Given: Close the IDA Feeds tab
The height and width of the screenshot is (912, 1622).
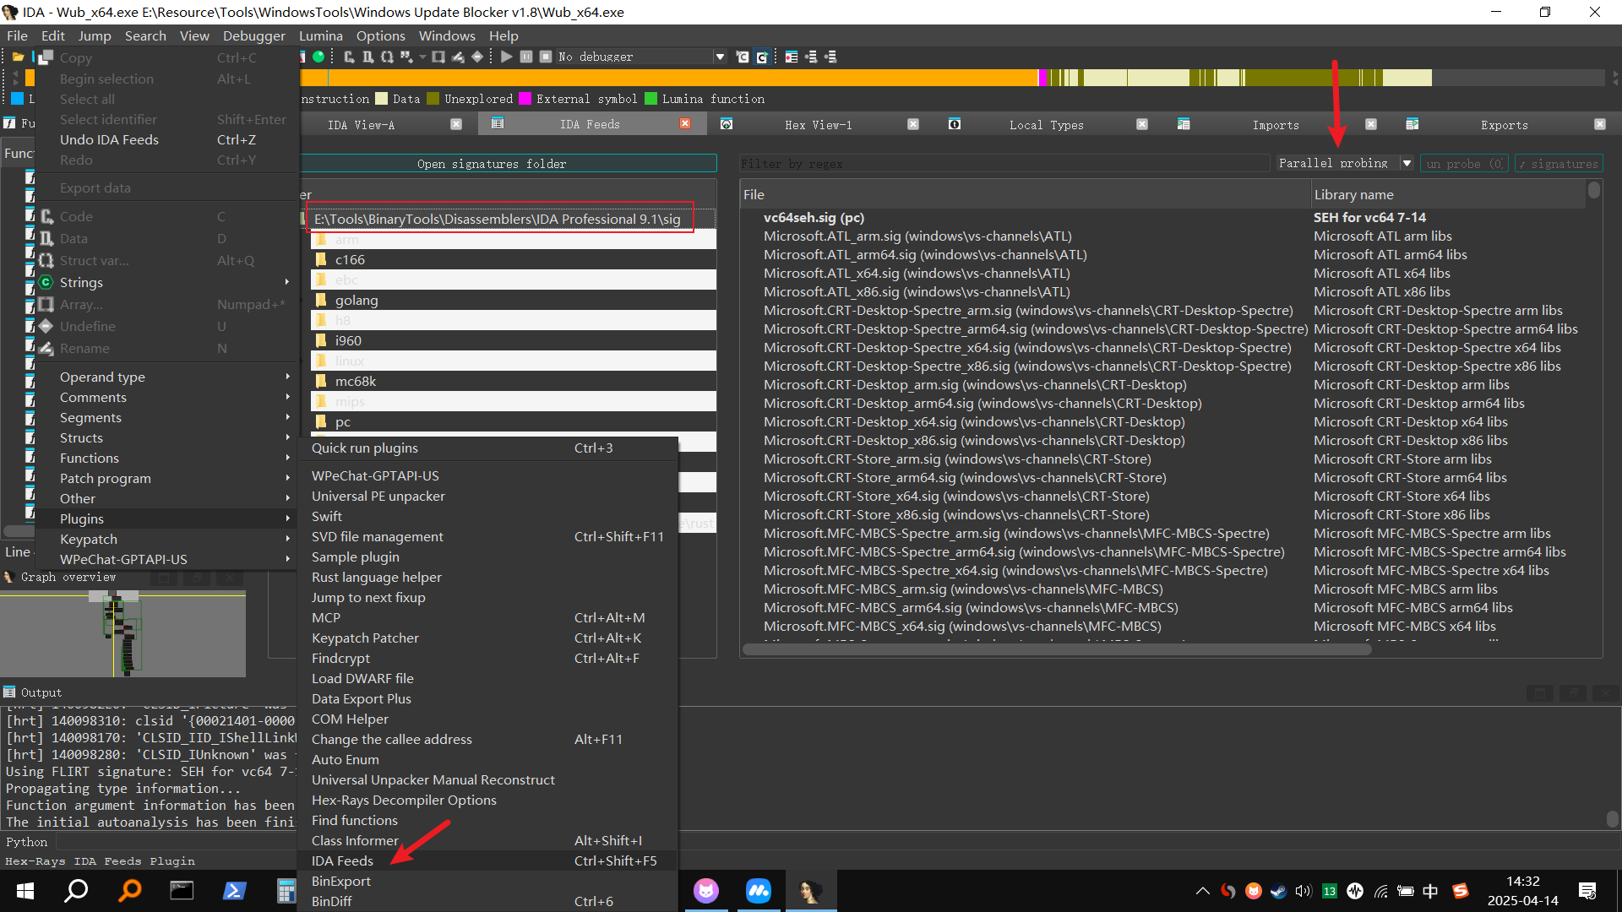Looking at the screenshot, I should pos(685,124).
